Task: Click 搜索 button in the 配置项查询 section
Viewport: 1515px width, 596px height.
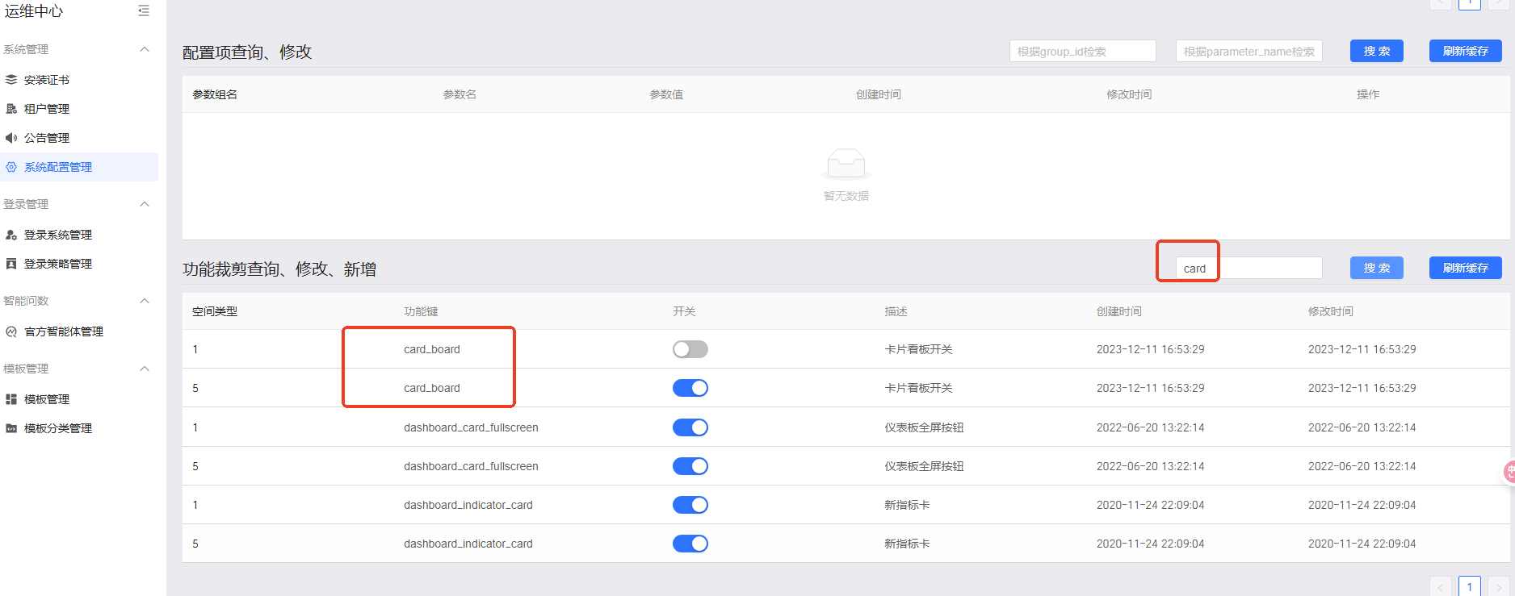Action: click(1376, 51)
